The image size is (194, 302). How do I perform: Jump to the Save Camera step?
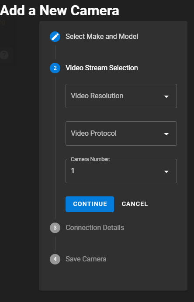click(86, 259)
